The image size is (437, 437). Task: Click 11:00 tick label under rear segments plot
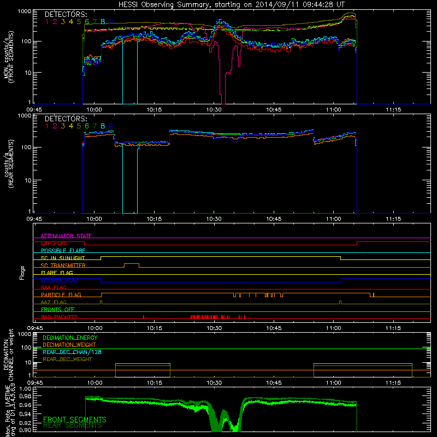[333, 219]
